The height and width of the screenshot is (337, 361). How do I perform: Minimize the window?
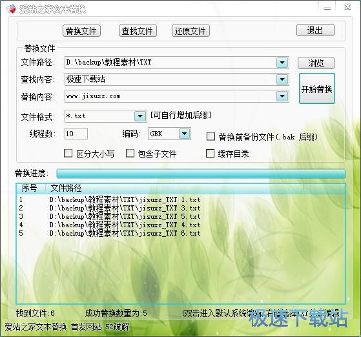(x=327, y=8)
